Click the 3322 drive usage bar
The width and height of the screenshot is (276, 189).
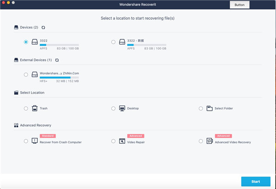[59, 45]
